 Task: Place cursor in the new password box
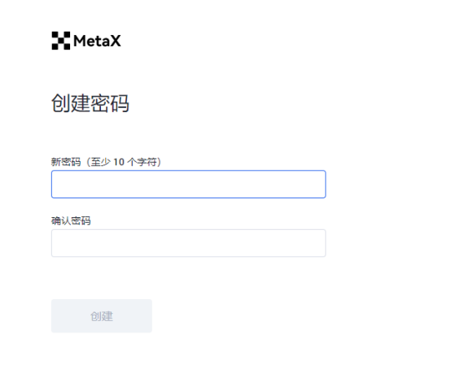tap(188, 184)
